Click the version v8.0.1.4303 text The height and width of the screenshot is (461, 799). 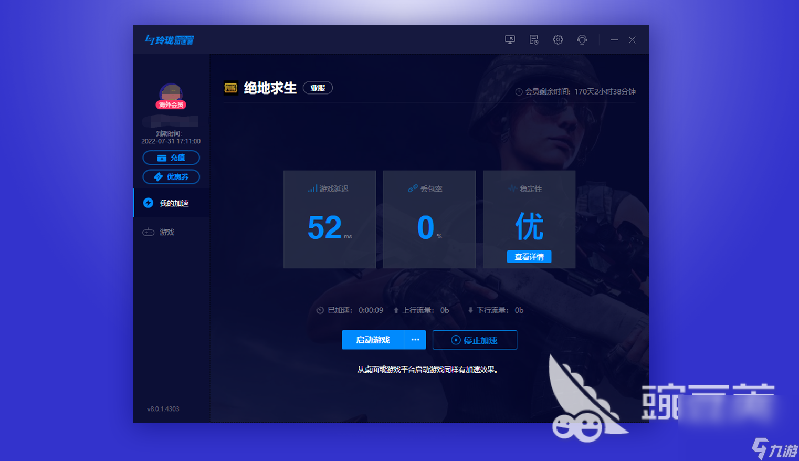click(163, 409)
